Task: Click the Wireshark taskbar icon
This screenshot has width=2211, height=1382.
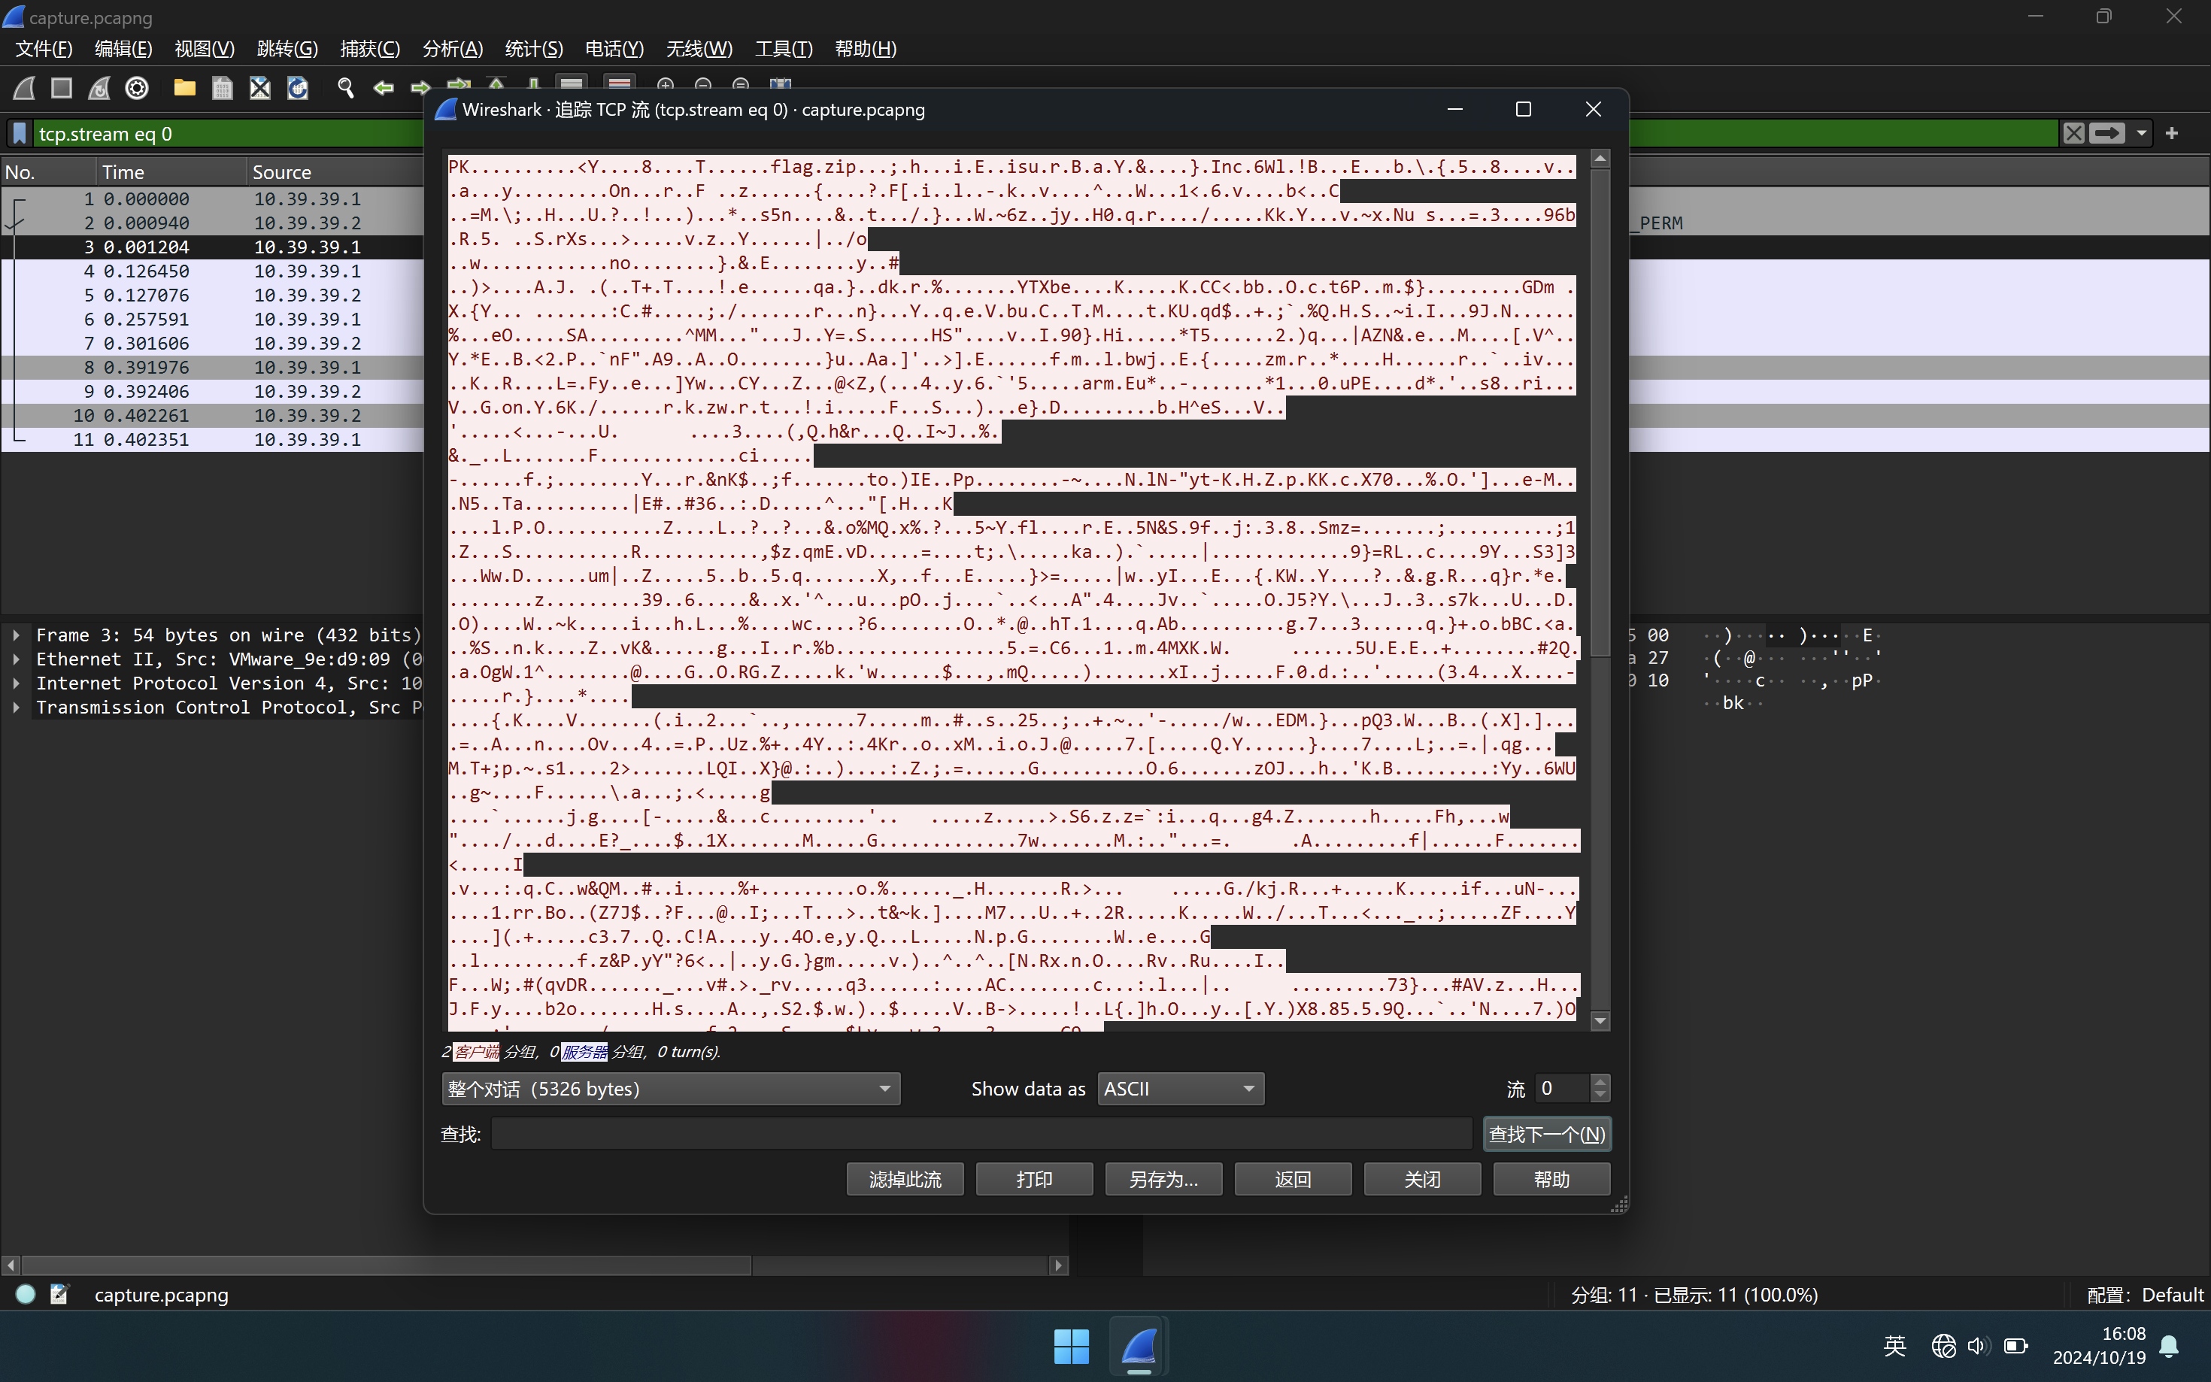Action: (1138, 1347)
